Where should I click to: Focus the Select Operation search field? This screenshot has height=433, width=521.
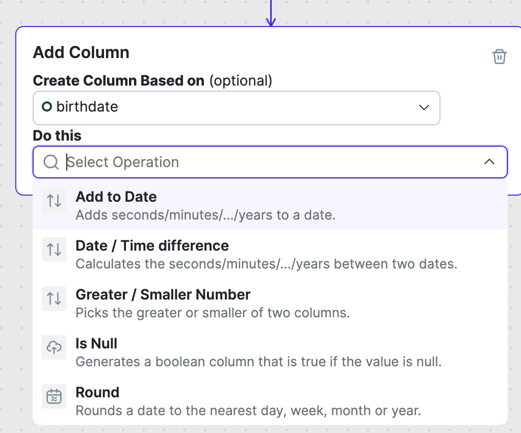255,163
